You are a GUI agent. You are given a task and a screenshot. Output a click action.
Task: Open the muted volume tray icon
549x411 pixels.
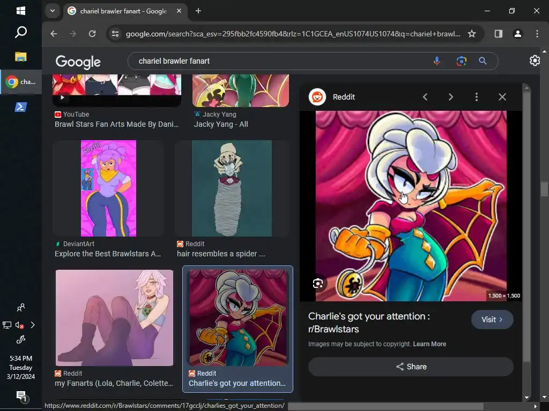[x=20, y=325]
